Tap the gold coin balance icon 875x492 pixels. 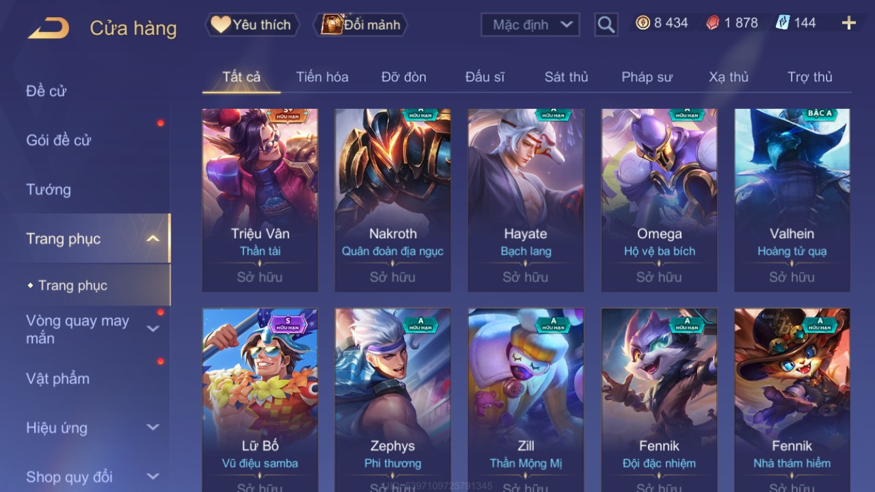tap(643, 23)
